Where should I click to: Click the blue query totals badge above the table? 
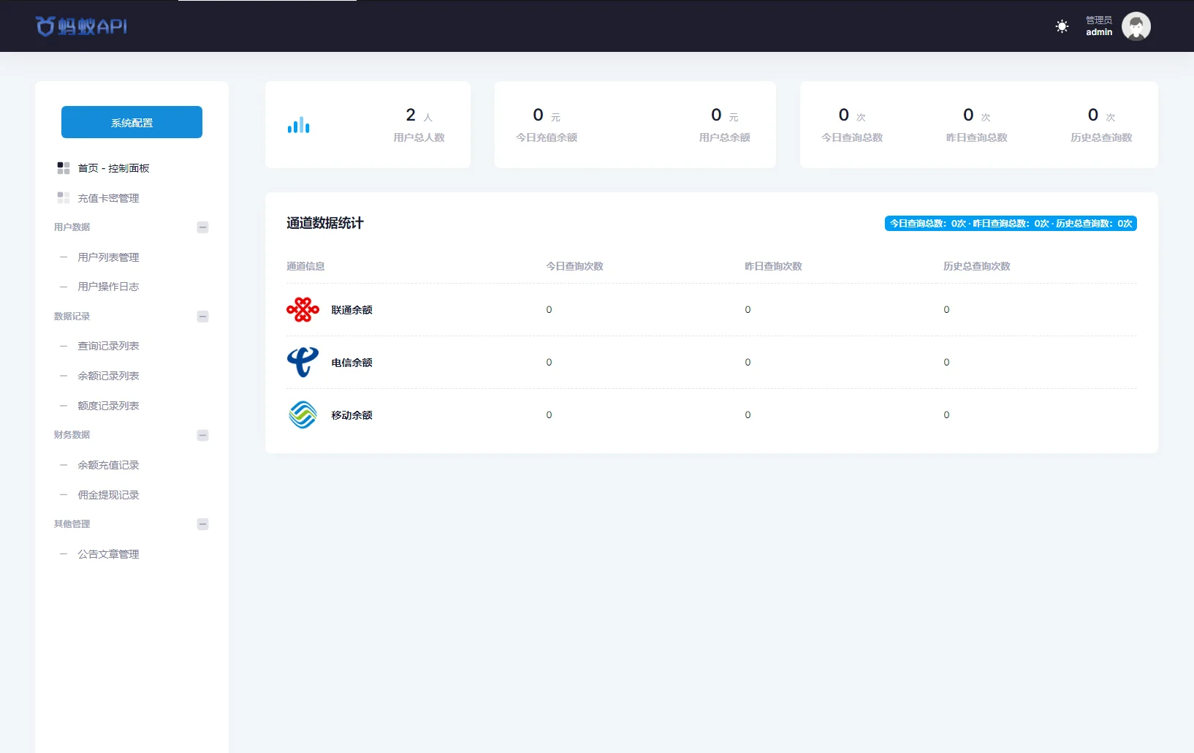1010,223
